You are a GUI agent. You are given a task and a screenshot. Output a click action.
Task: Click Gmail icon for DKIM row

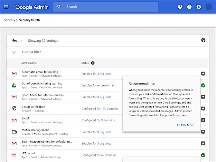14,120
